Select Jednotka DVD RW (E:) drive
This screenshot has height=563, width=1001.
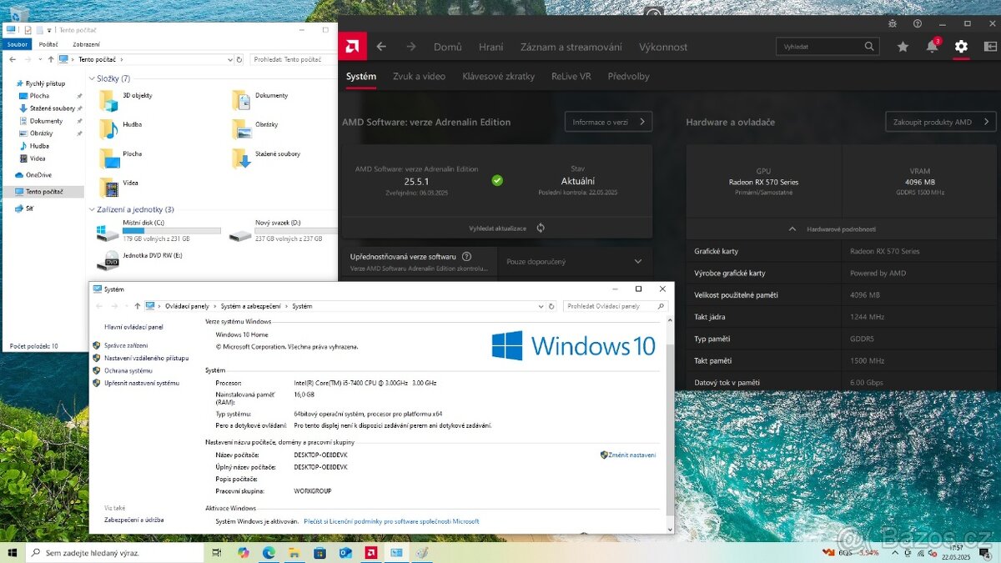point(140,259)
